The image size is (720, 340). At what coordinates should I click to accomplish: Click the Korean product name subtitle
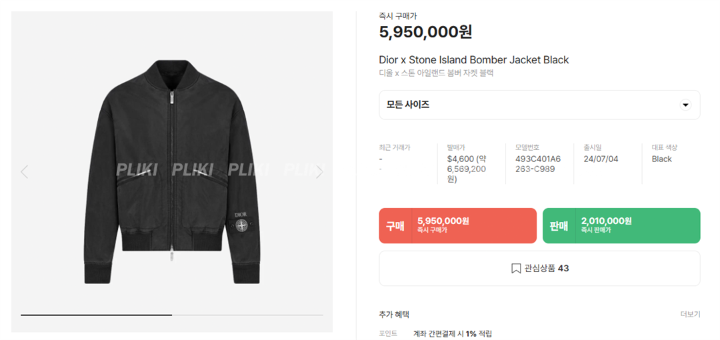click(436, 73)
